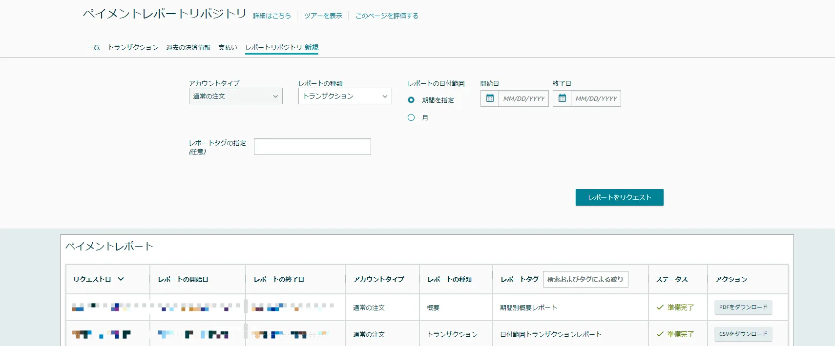Select the レポートリポジトリ 新規 tab
The width and height of the screenshot is (835, 346).
[x=282, y=47]
